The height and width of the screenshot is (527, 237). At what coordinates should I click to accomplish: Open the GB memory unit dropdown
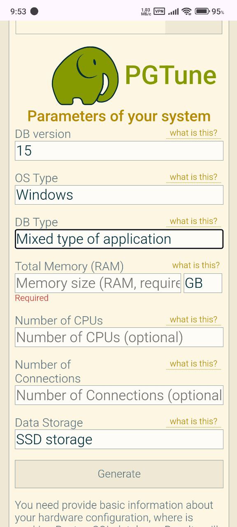point(203,283)
